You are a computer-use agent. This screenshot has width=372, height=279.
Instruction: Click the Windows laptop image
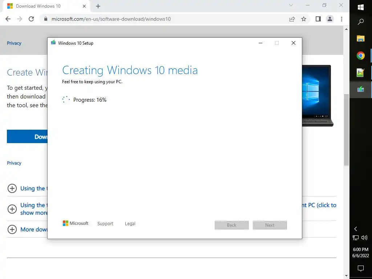(x=318, y=96)
